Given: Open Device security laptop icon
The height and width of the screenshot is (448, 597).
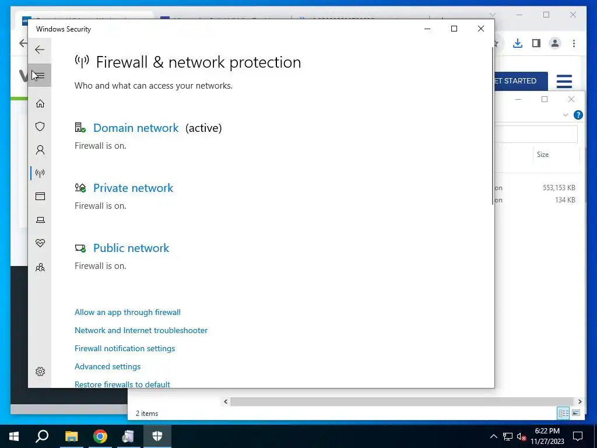Looking at the screenshot, I should (40, 220).
